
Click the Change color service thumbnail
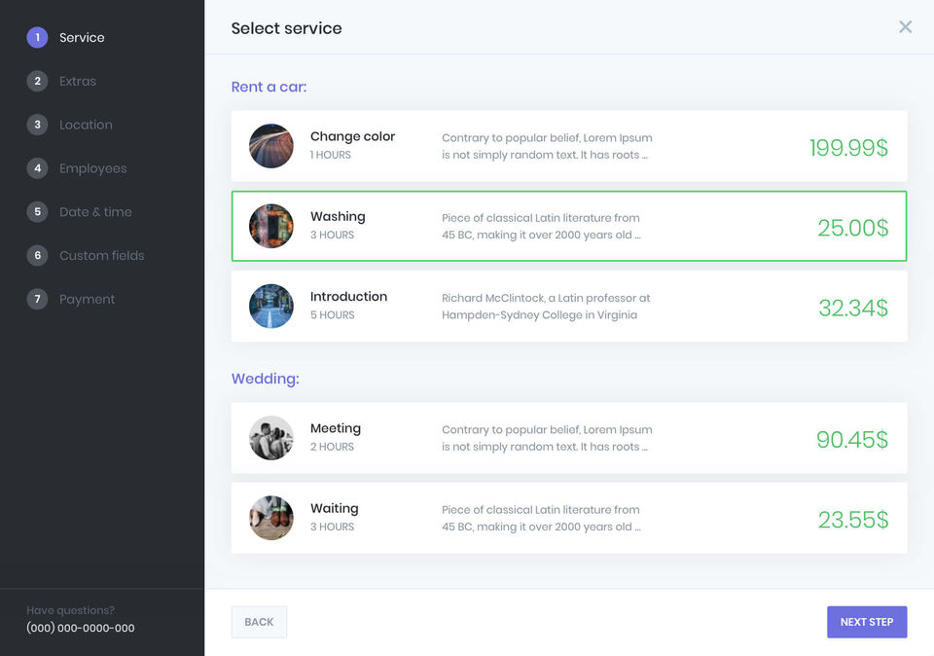coord(271,146)
